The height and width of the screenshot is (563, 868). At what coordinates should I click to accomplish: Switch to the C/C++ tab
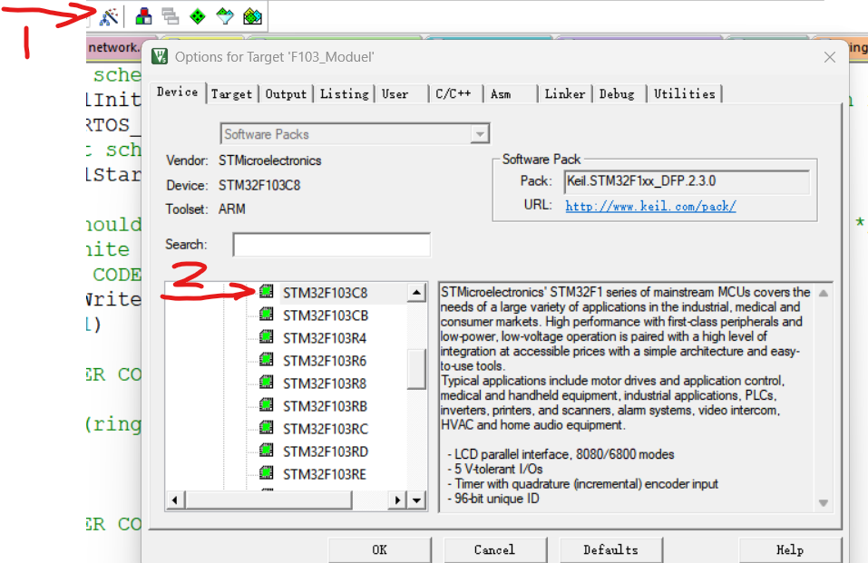point(454,92)
